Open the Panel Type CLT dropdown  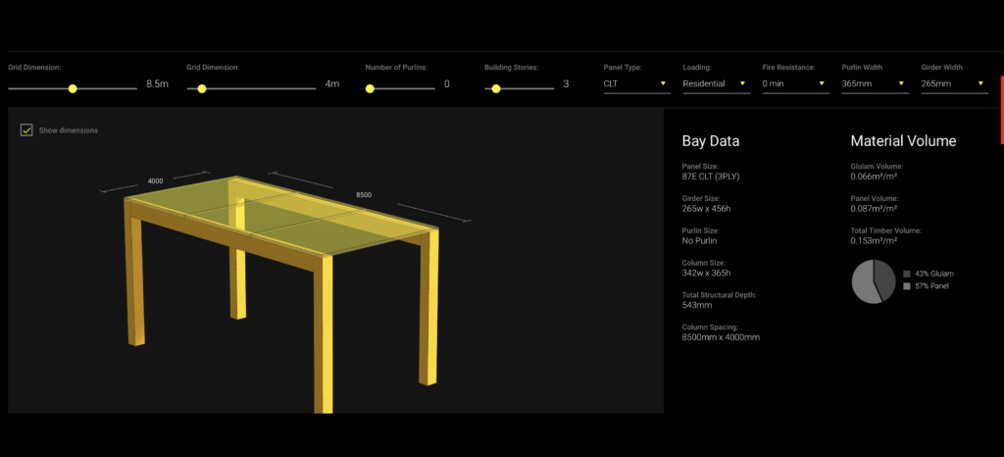pyautogui.click(x=636, y=83)
